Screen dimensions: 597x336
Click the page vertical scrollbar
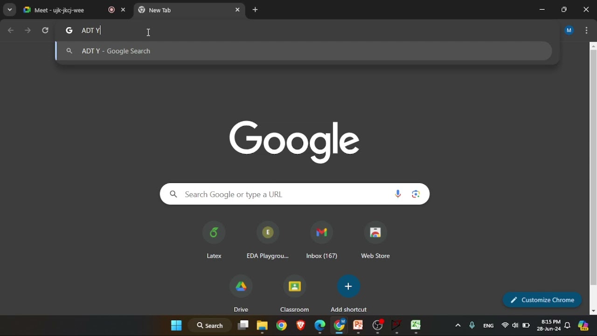coord(593,168)
